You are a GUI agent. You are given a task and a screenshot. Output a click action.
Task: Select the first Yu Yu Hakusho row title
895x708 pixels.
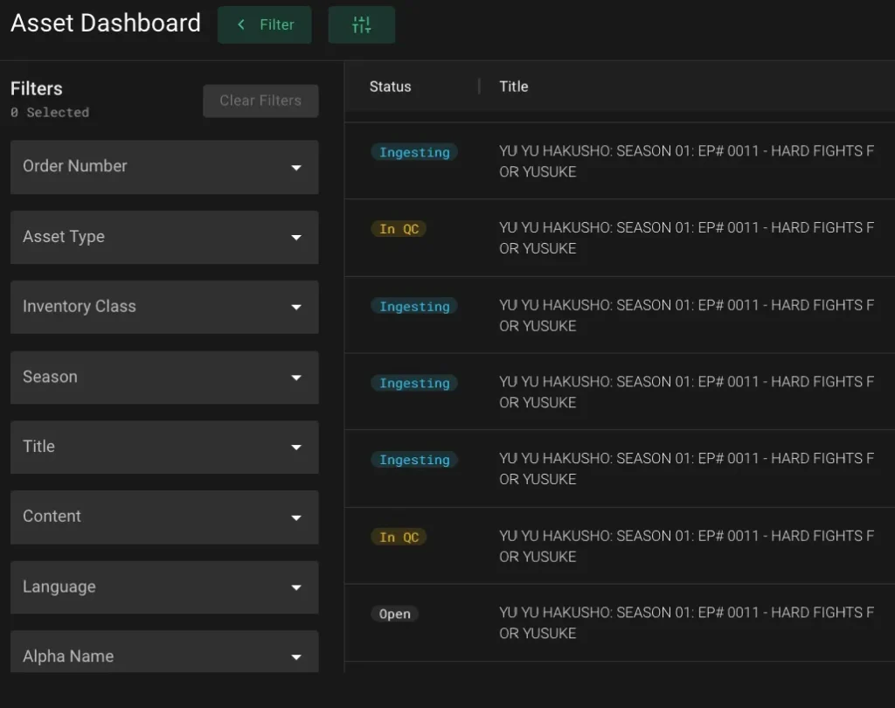coord(686,161)
